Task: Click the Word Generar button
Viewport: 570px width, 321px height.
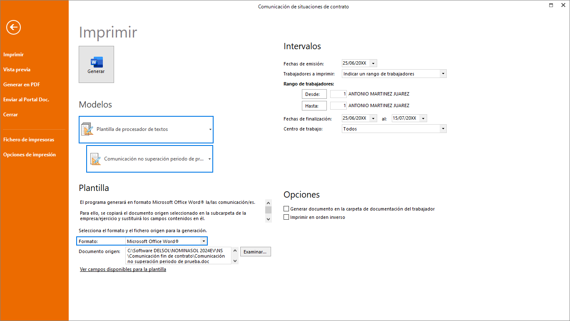Action: [x=96, y=64]
